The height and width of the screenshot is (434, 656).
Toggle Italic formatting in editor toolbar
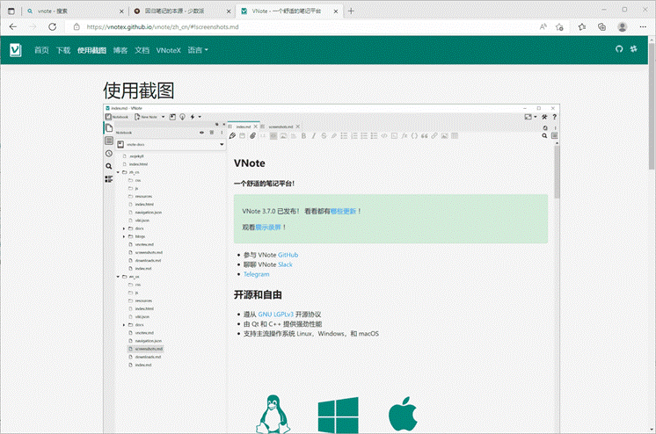[x=314, y=135]
